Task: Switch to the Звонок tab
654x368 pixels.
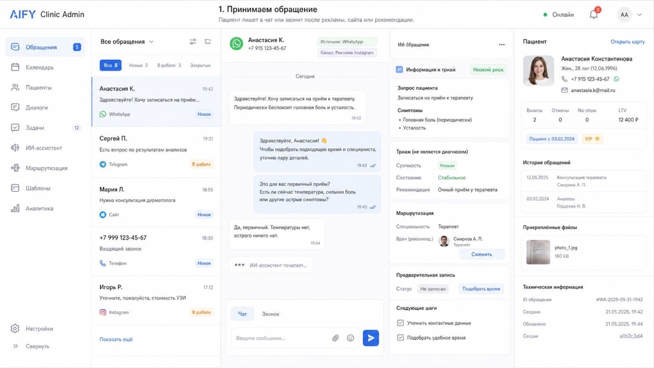Action: (271, 314)
